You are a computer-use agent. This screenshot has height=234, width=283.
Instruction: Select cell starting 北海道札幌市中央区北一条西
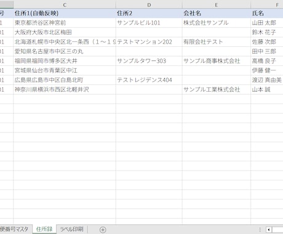point(65,42)
